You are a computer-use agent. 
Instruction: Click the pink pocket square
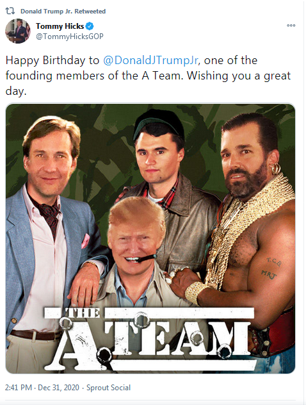pyautogui.click(x=85, y=241)
